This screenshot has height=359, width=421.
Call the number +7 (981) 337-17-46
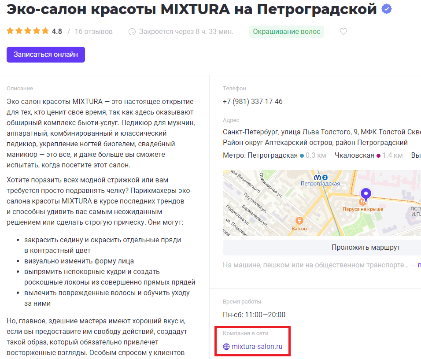(253, 101)
